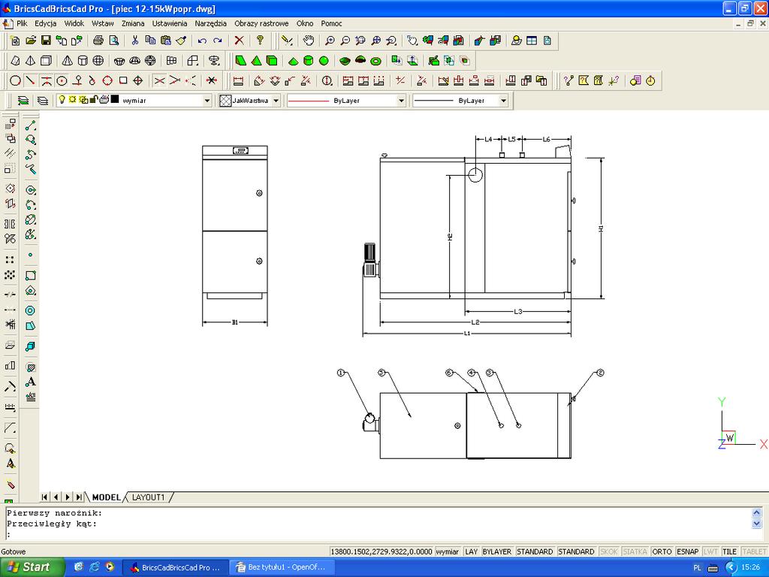Image resolution: width=769 pixels, height=577 pixels.
Task: Open a file with the Open folder icon
Action: pos(30,41)
